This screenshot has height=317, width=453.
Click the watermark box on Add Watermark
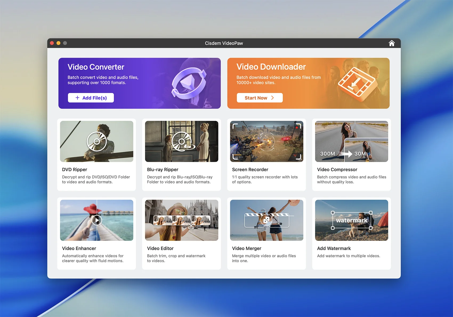tap(351, 220)
